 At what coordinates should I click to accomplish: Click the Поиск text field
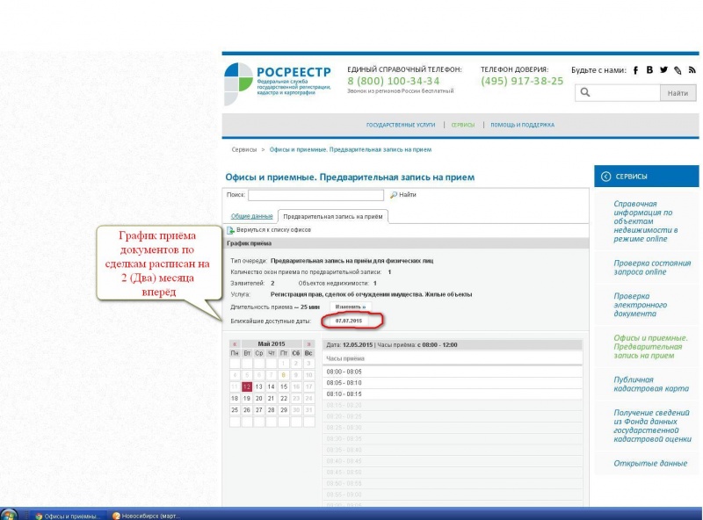(x=315, y=195)
